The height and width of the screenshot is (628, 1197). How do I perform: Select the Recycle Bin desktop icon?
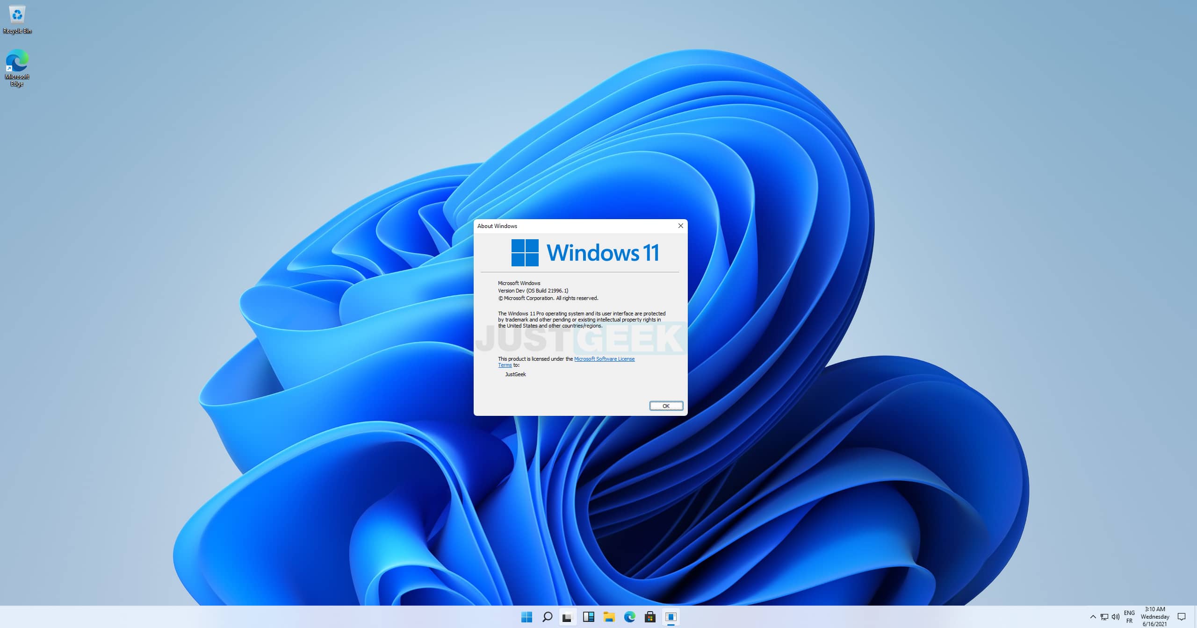coord(17,20)
